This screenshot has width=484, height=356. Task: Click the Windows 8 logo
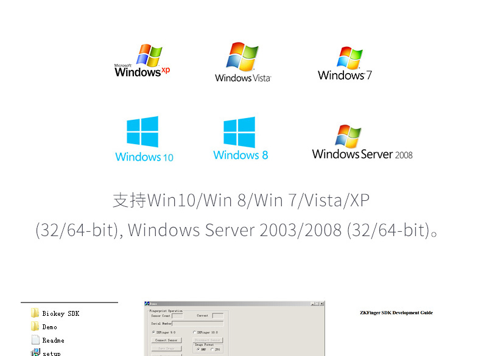click(x=240, y=139)
